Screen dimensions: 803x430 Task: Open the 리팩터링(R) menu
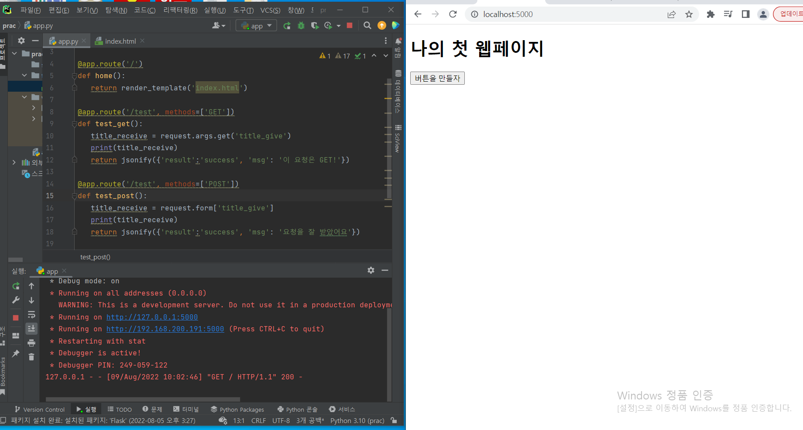[x=180, y=10]
